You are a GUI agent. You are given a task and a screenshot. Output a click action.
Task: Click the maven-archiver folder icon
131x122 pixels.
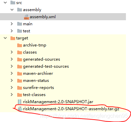click(20, 73)
